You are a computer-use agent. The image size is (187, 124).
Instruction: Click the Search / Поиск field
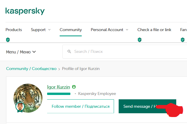point(125,52)
